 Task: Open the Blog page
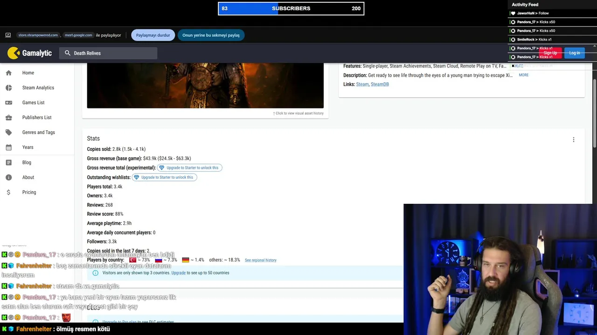click(27, 162)
